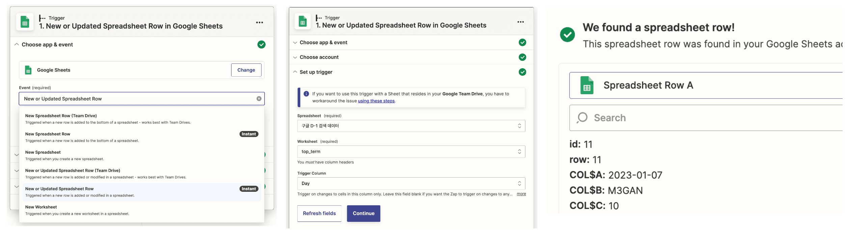Click the Change button for Google Sheets
Screen dimensions: 851x235
pos(246,70)
